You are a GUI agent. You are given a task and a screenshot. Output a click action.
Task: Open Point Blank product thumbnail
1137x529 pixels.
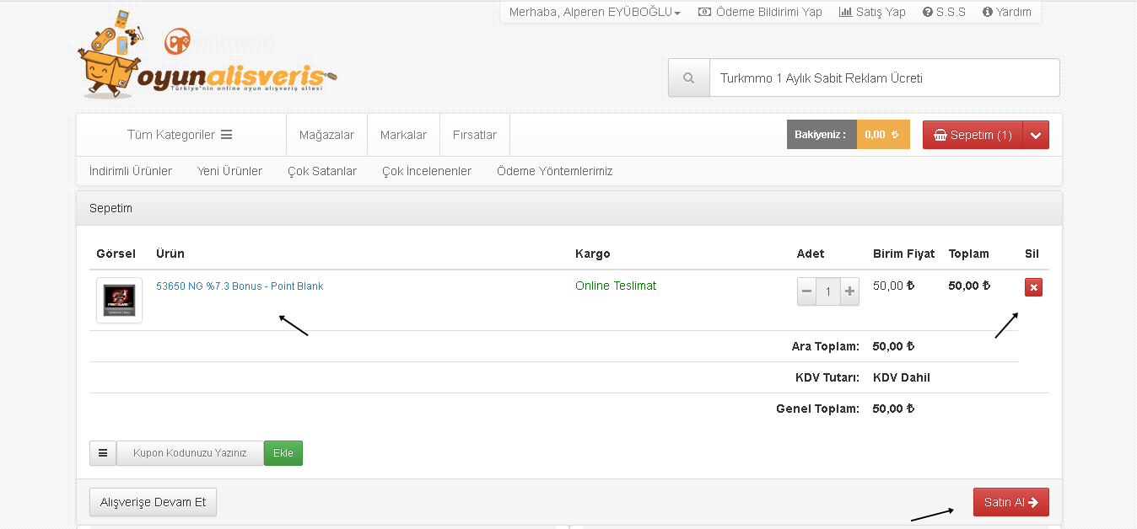click(119, 300)
